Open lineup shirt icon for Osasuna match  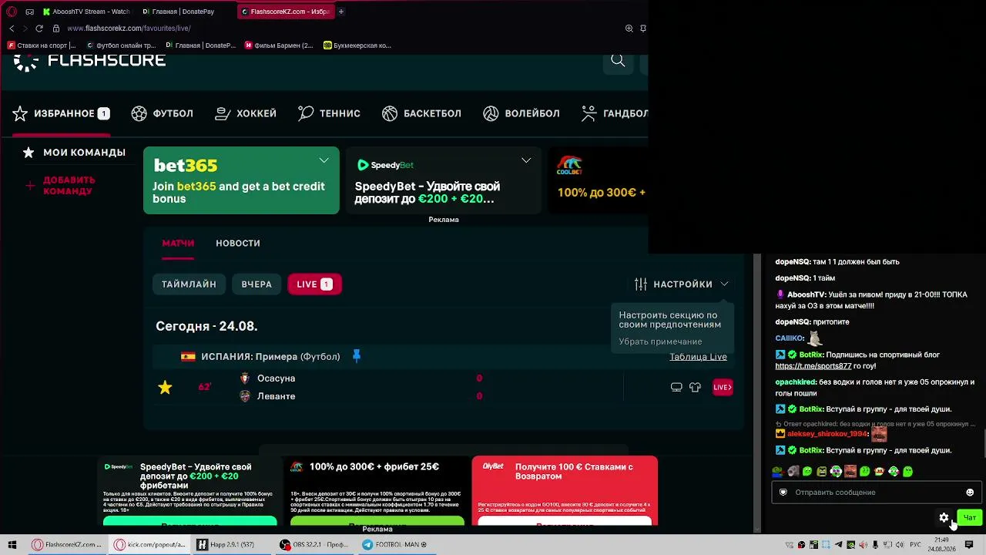[695, 387]
